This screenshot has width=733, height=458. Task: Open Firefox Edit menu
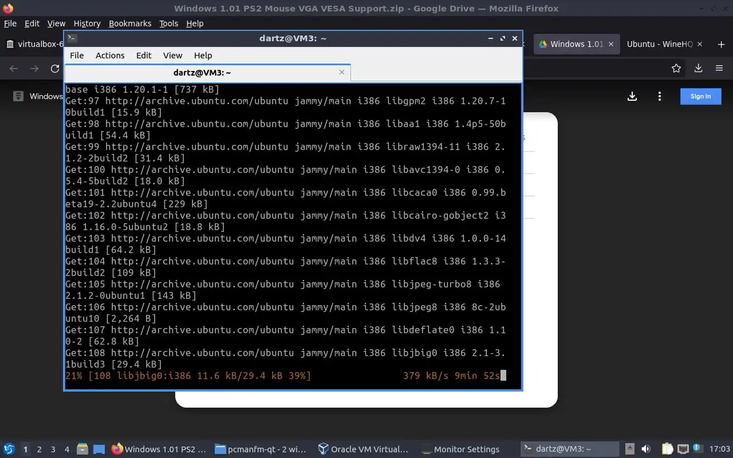(x=32, y=23)
